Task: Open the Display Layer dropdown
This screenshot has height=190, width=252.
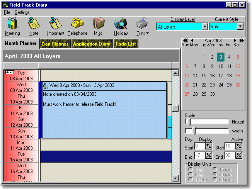Action: tap(204, 27)
